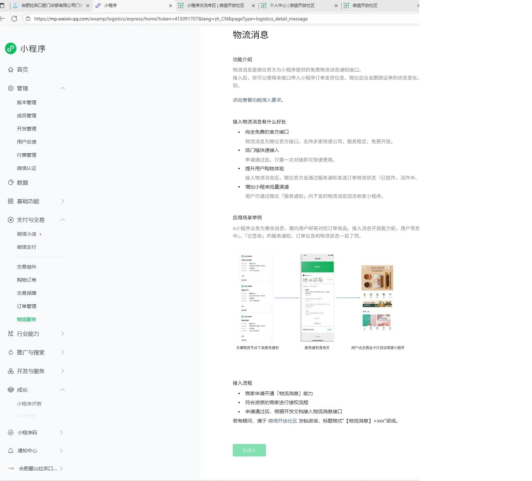532x481 pixels.
Task: Click the home icon next to 首页
Action: pyautogui.click(x=11, y=70)
